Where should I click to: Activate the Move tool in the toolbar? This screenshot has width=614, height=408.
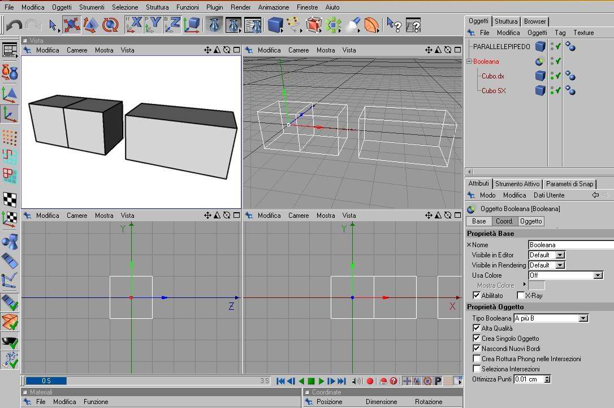coord(71,25)
